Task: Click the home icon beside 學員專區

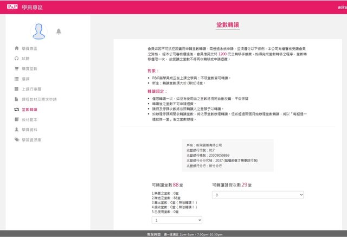Action: (x=16, y=49)
